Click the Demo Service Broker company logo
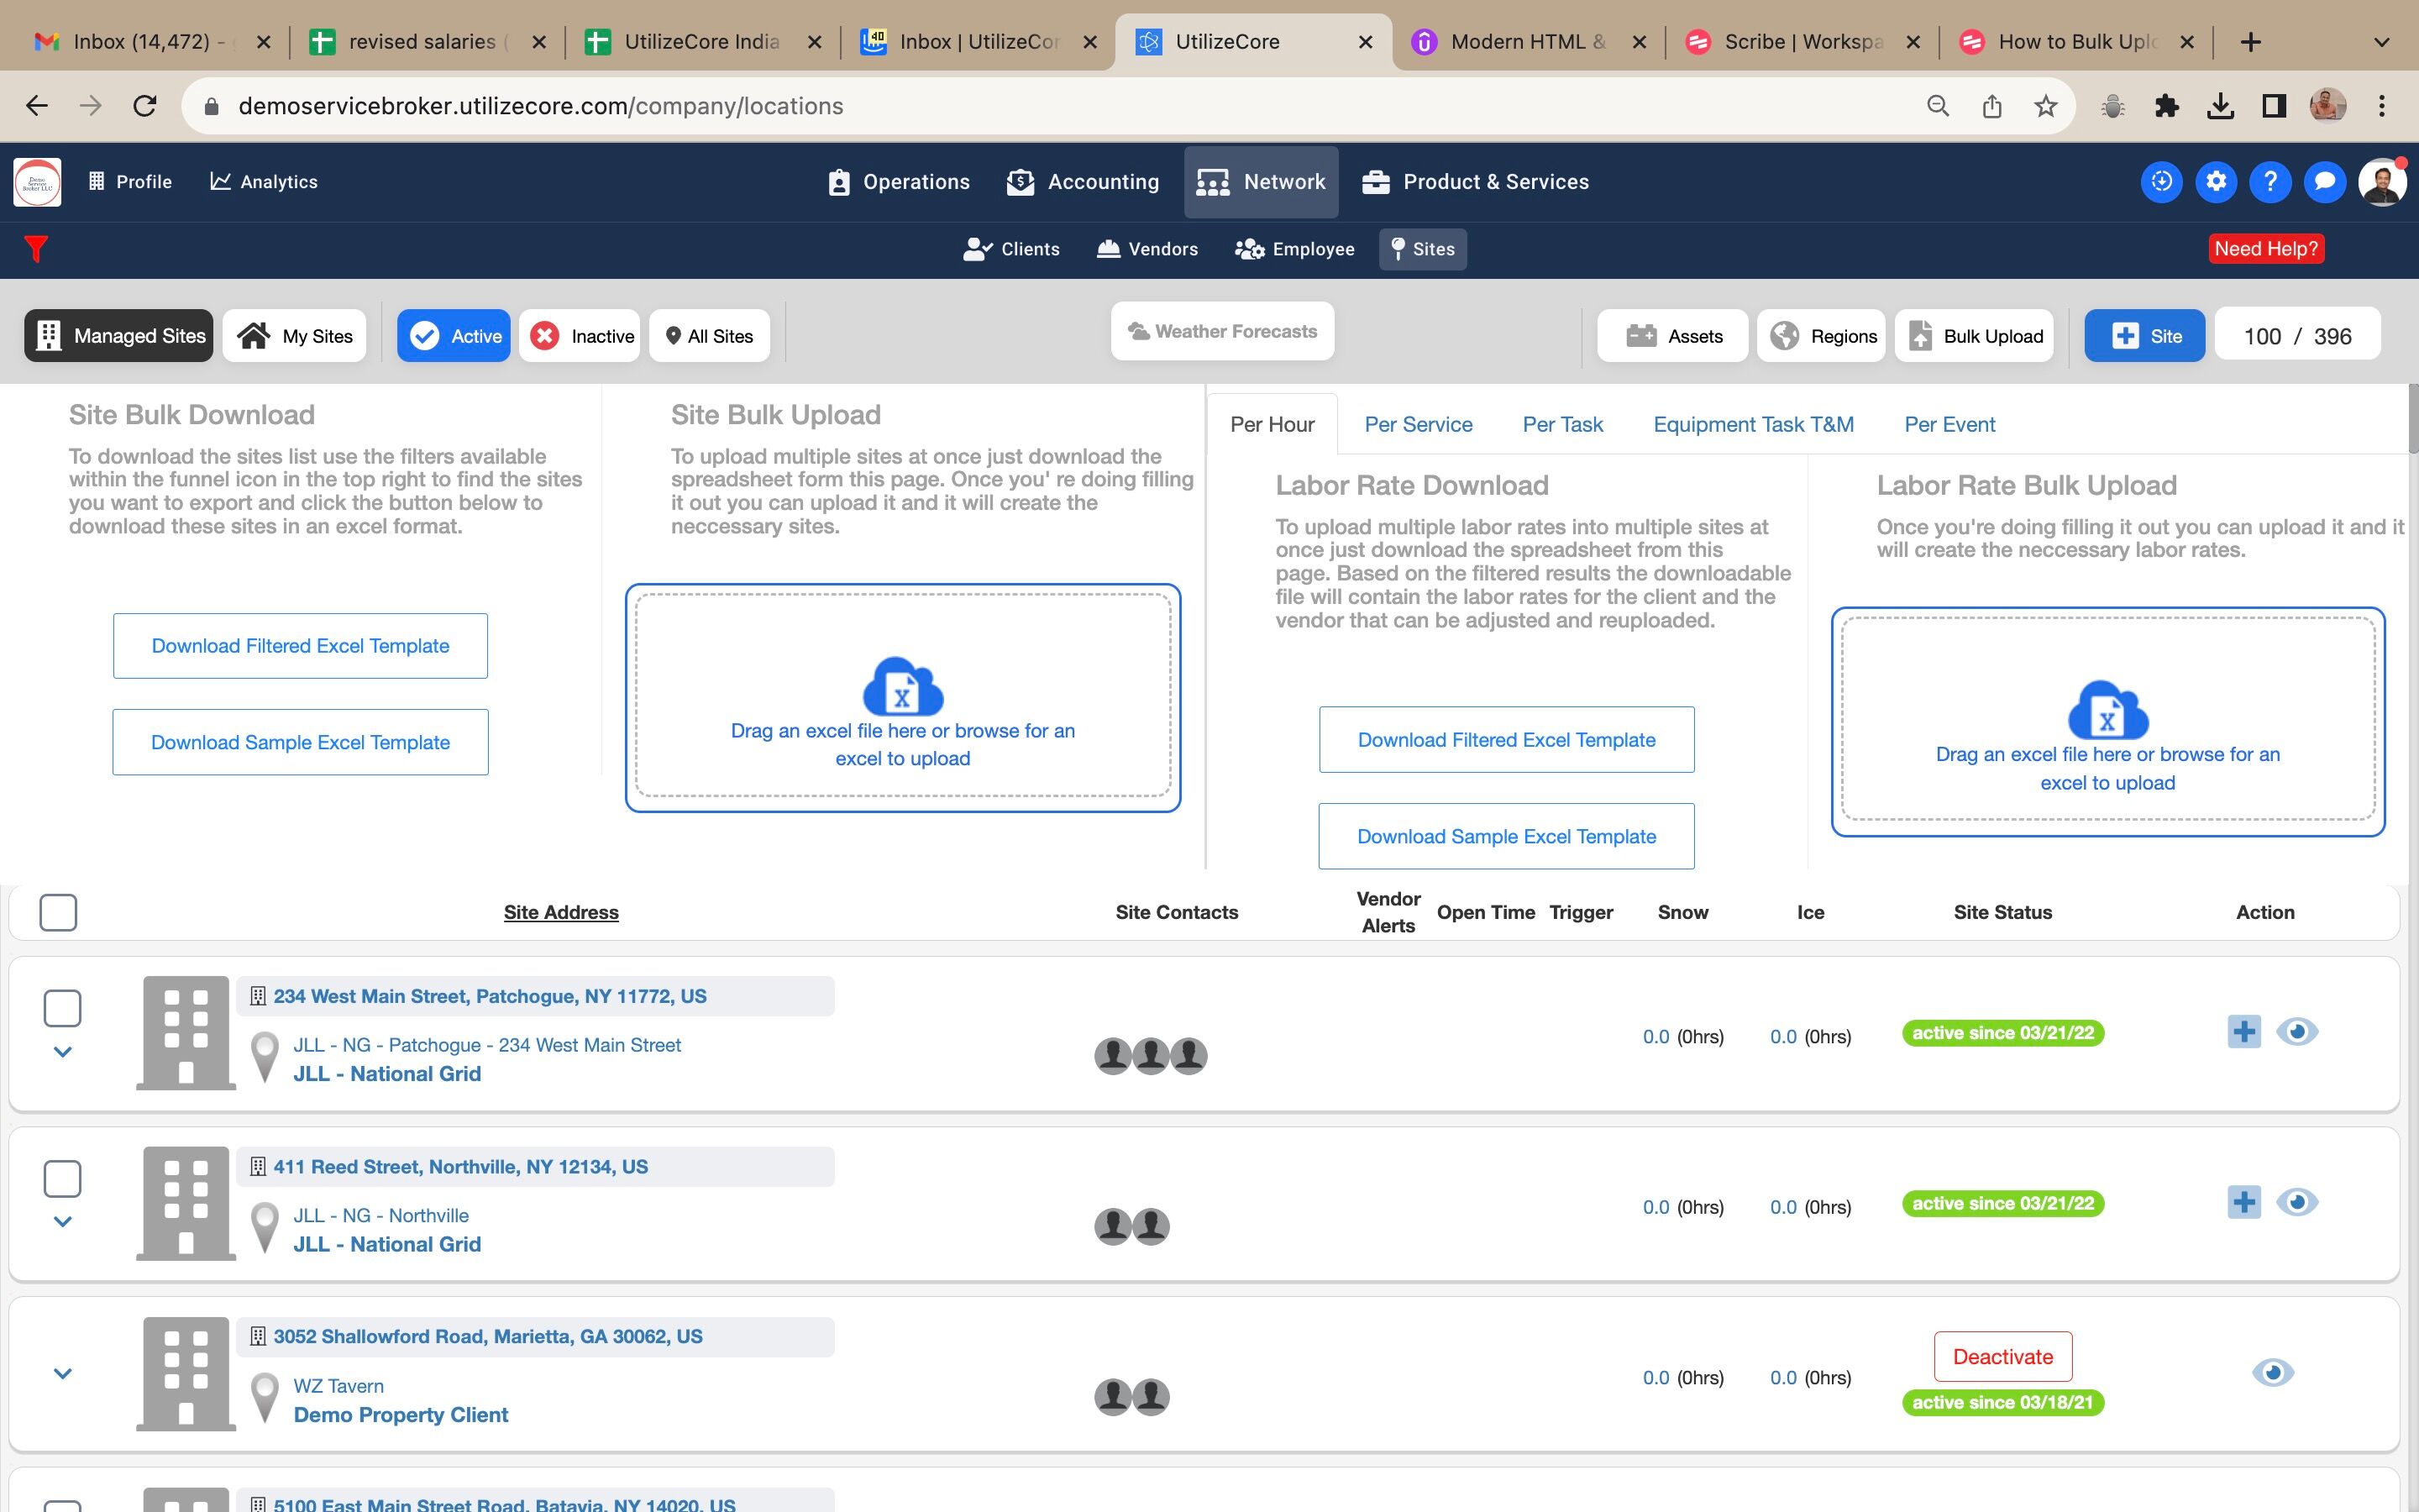 (37, 182)
